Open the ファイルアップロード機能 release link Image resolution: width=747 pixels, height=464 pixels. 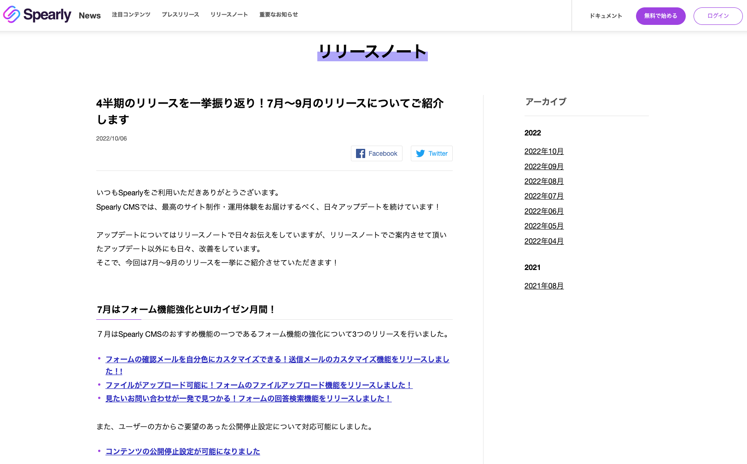[259, 385]
